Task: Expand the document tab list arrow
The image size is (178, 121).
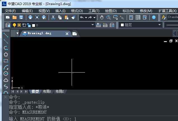Action: (17, 33)
